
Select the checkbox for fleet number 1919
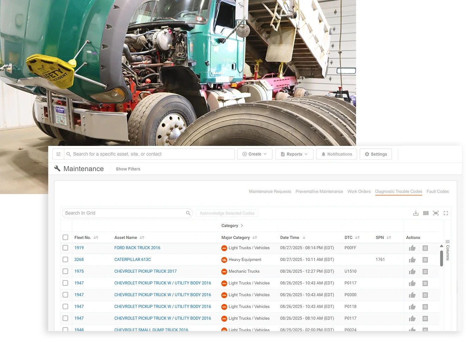[x=65, y=248]
